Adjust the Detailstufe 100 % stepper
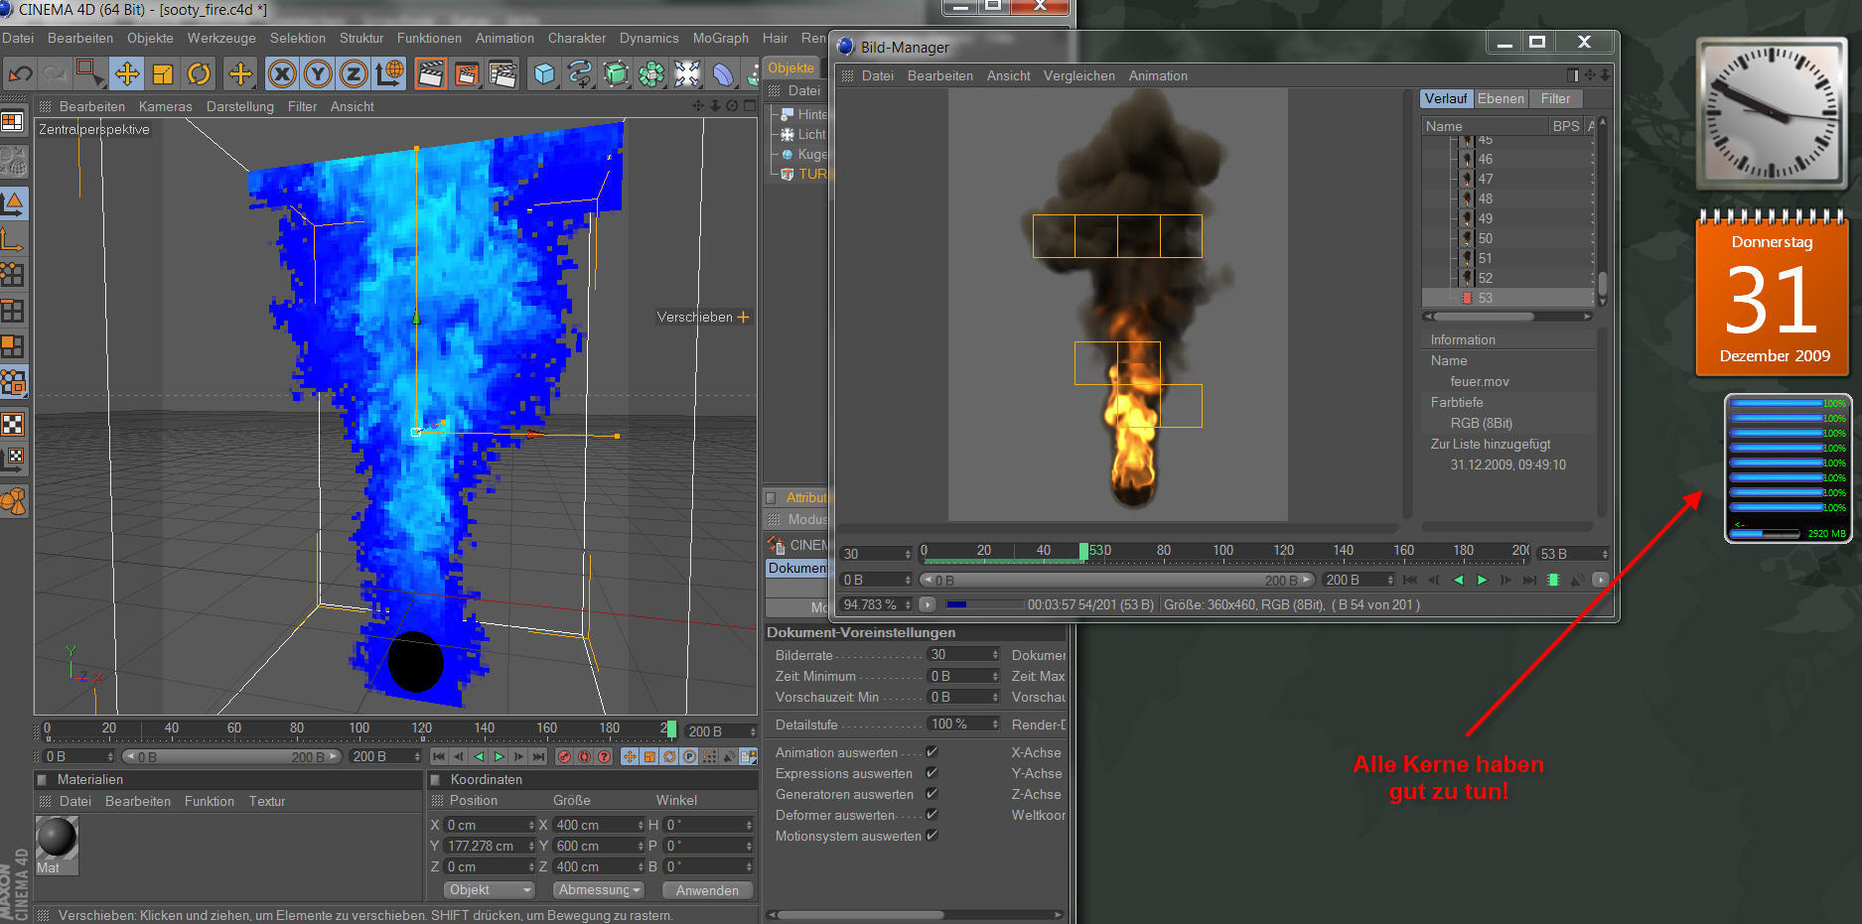The image size is (1862, 924). pos(995,725)
